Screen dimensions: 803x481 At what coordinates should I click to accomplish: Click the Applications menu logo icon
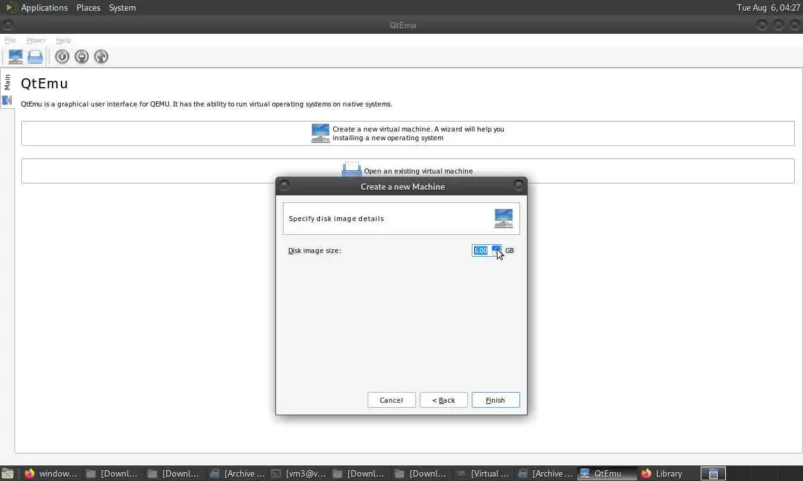click(11, 8)
